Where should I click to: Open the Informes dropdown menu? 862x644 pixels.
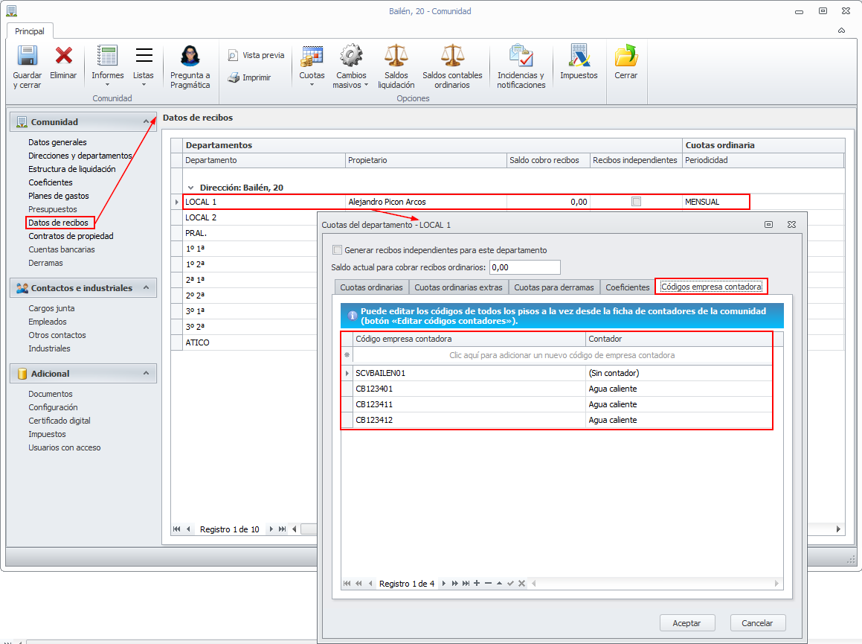[107, 66]
